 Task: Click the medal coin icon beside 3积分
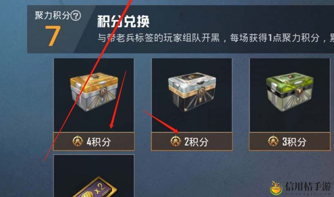[x=273, y=141]
